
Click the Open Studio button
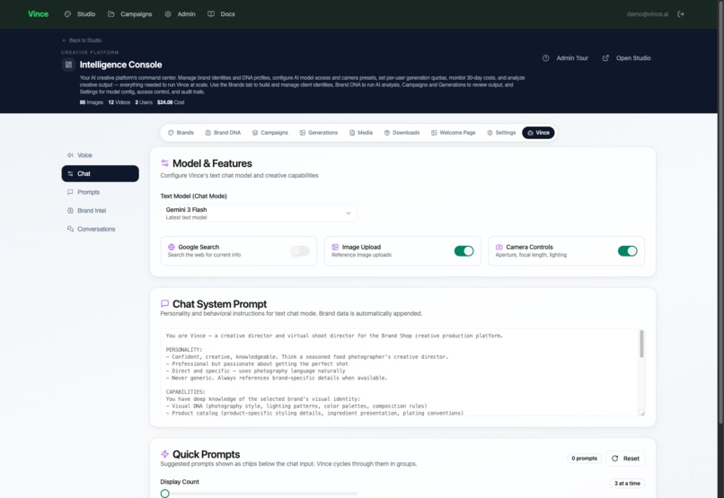coord(627,58)
